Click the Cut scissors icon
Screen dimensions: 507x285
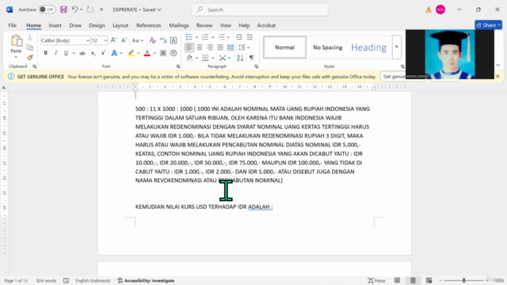click(x=30, y=38)
